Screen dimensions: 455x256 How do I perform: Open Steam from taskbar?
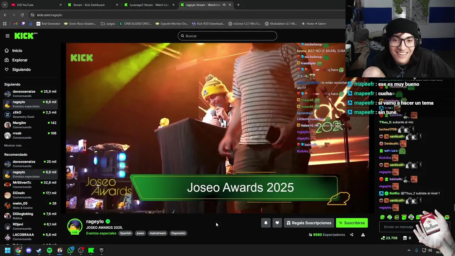(39, 250)
